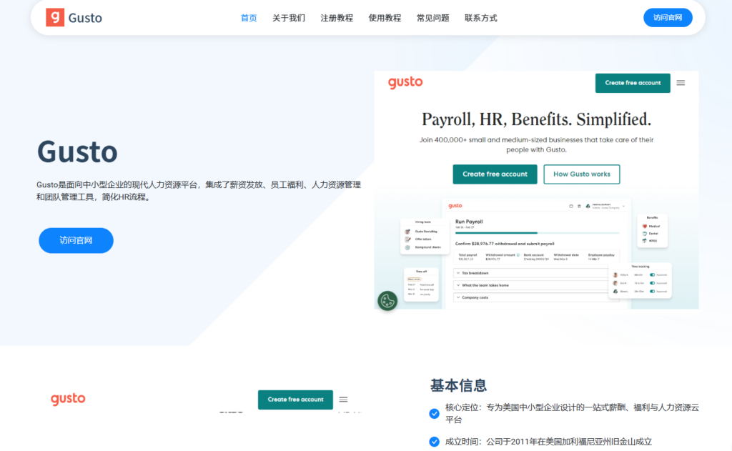Click the green cookie settings icon
Image resolution: width=732 pixels, height=451 pixels.
point(387,301)
